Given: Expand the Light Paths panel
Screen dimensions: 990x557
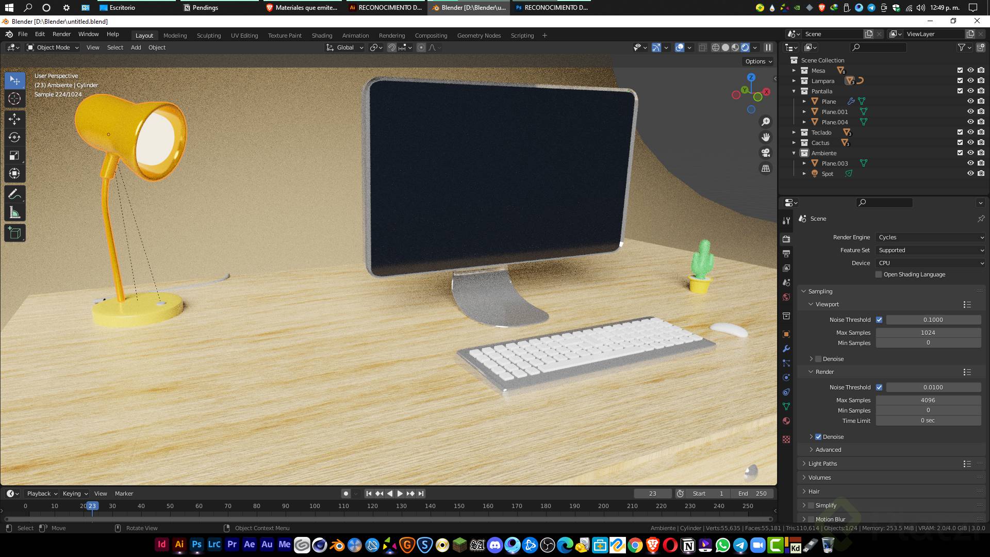Looking at the screenshot, I should pyautogui.click(x=822, y=464).
